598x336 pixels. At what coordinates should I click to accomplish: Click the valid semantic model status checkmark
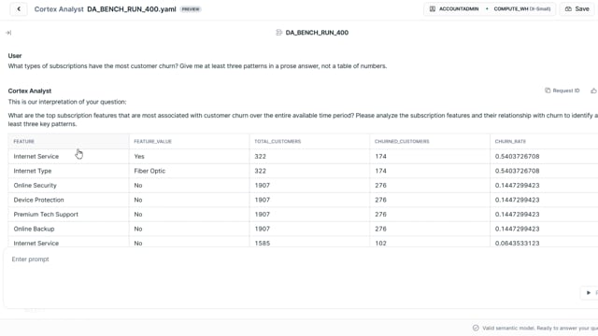coord(476,328)
